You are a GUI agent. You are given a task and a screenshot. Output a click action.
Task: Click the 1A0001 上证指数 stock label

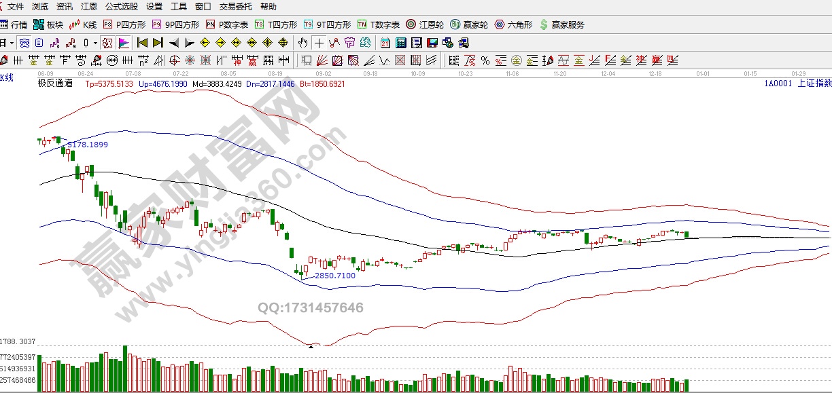click(797, 83)
